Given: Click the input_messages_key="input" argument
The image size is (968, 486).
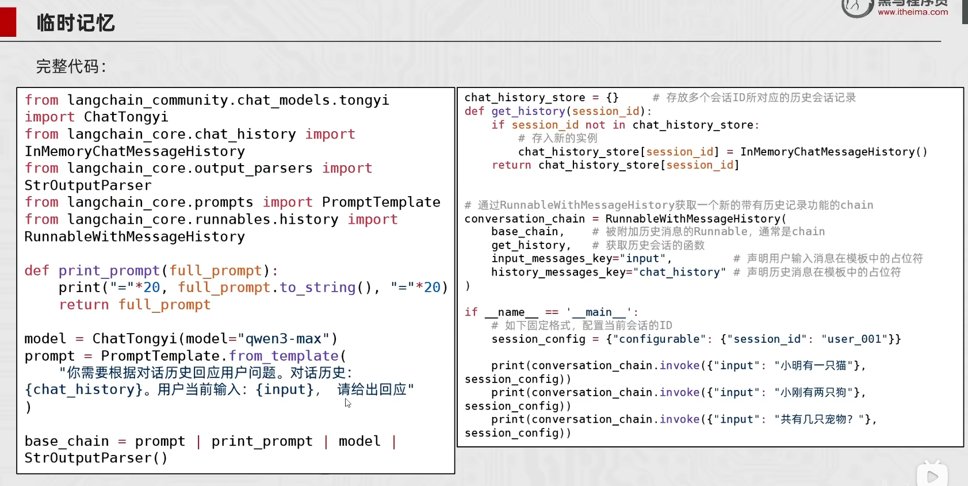Looking at the screenshot, I should [x=581, y=259].
